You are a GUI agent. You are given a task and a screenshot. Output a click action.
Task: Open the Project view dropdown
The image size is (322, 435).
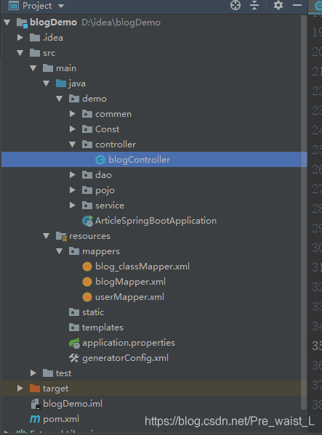coord(61,6)
